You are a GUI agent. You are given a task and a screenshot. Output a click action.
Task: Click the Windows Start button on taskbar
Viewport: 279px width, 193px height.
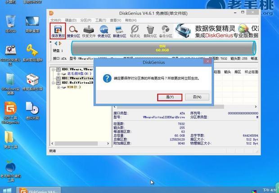tap(6, 190)
